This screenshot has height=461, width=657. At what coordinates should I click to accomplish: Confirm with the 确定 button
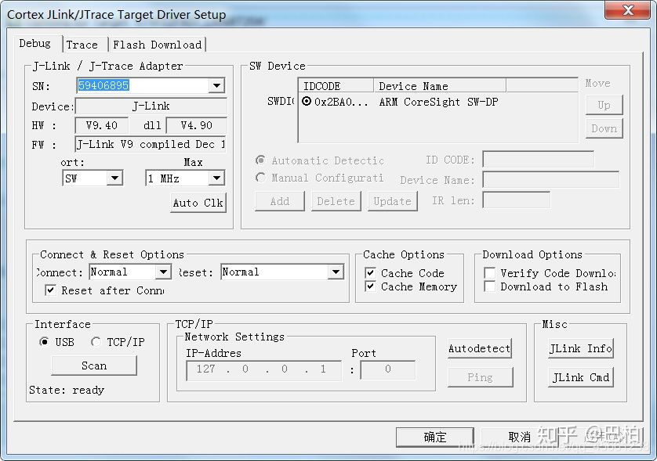click(x=435, y=438)
